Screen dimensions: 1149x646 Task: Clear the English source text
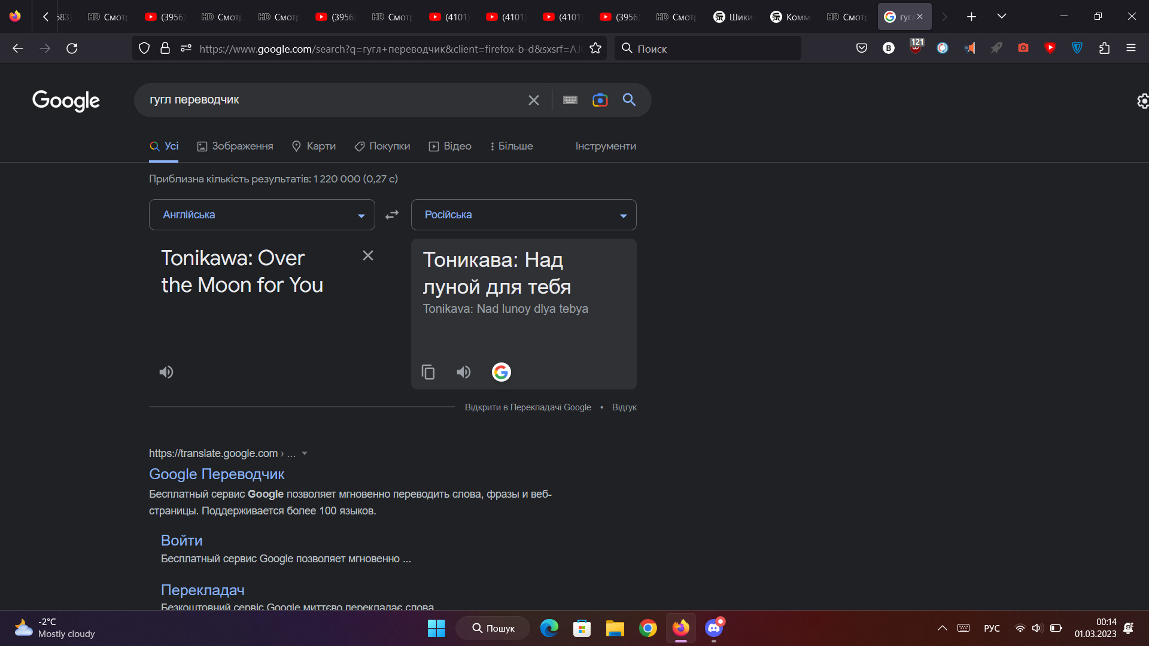(368, 255)
